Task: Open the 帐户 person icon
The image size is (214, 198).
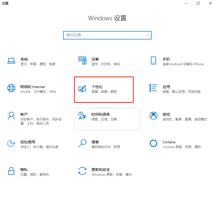Action: pos(11,116)
